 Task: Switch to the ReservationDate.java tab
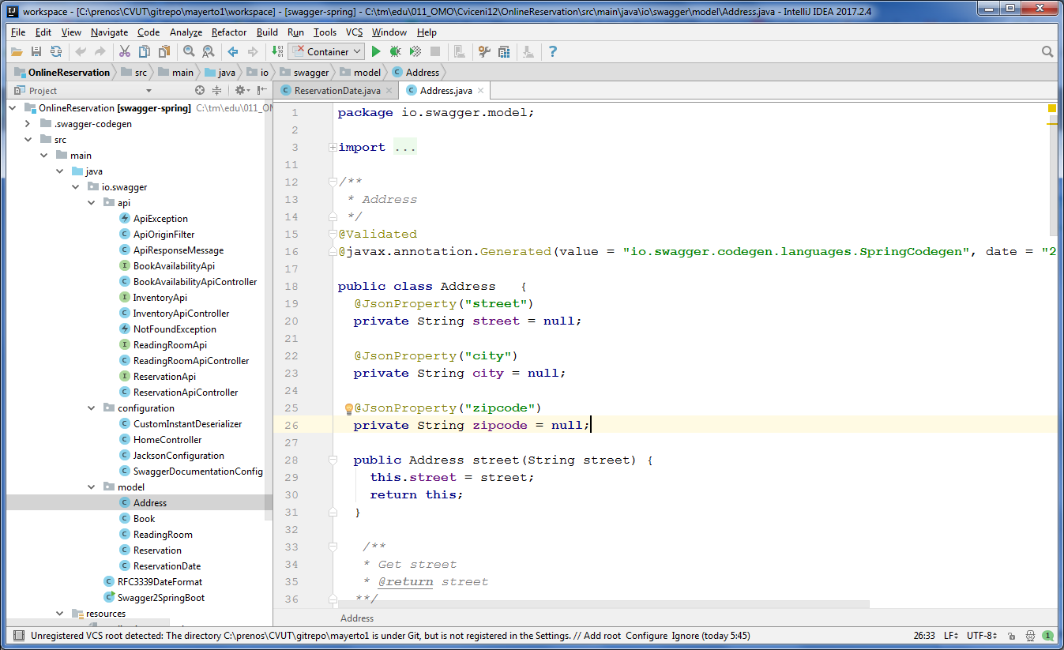click(336, 91)
